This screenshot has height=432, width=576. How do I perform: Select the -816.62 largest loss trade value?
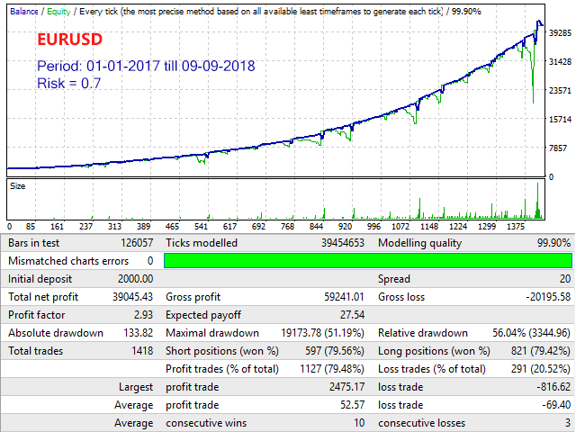(553, 387)
